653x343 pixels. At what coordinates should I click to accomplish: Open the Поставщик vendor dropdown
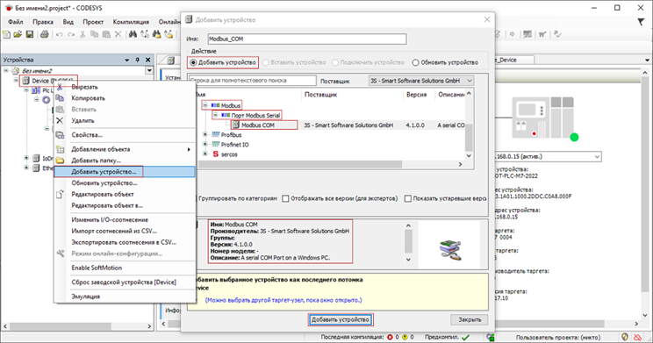coord(421,81)
